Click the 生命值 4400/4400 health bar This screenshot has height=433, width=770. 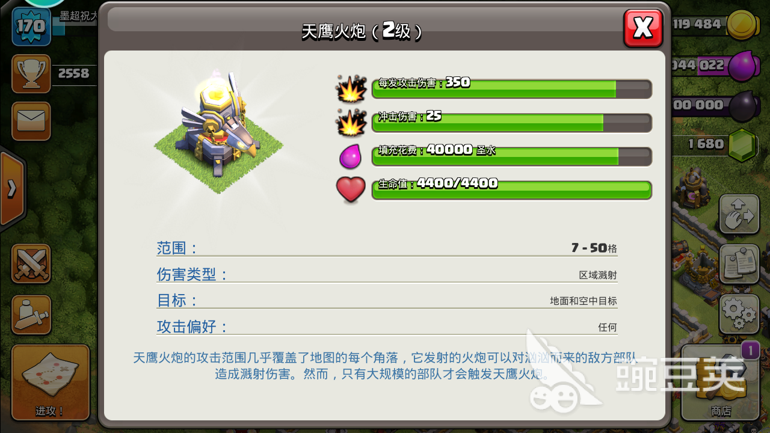pos(512,190)
